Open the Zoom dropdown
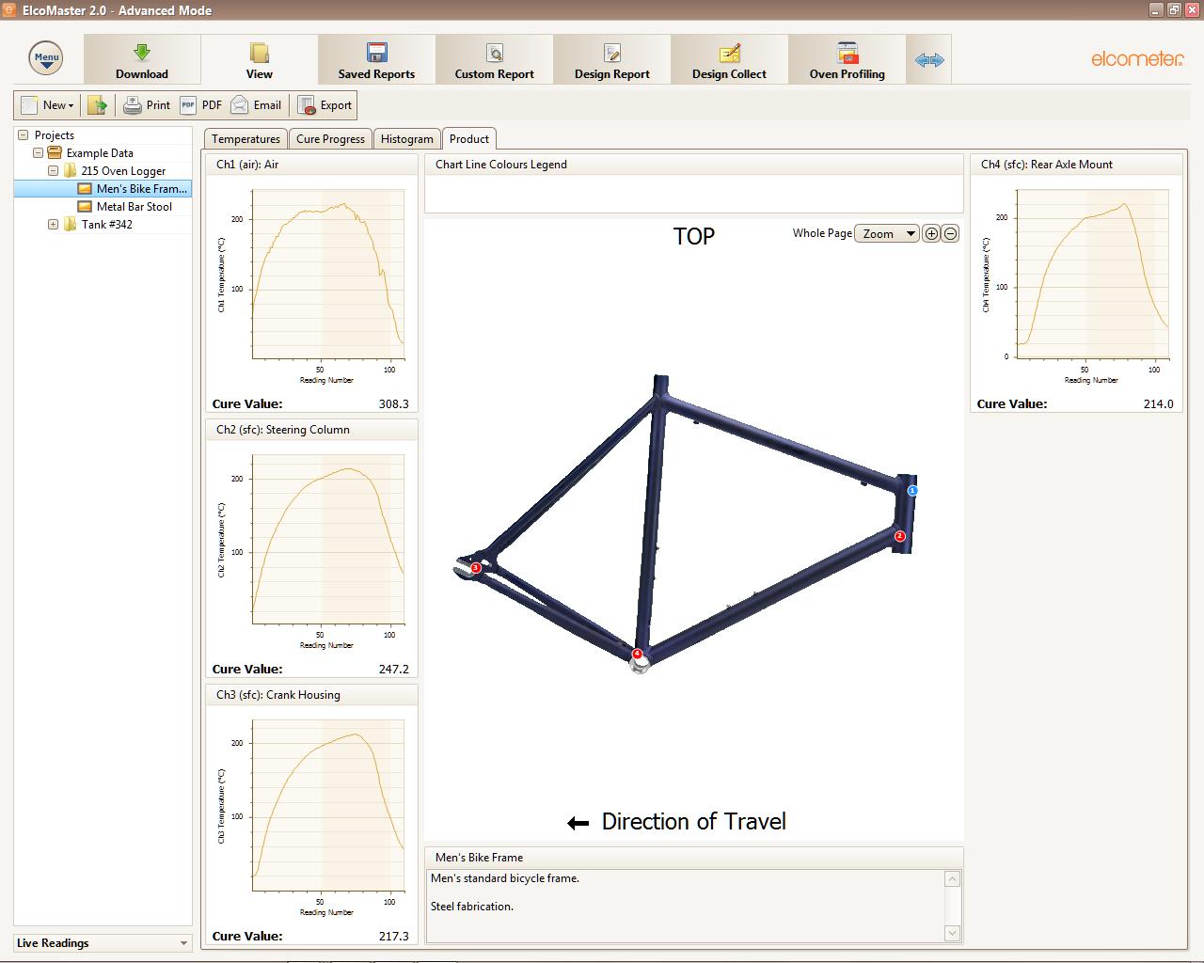This screenshot has width=1204, height=963. [886, 233]
